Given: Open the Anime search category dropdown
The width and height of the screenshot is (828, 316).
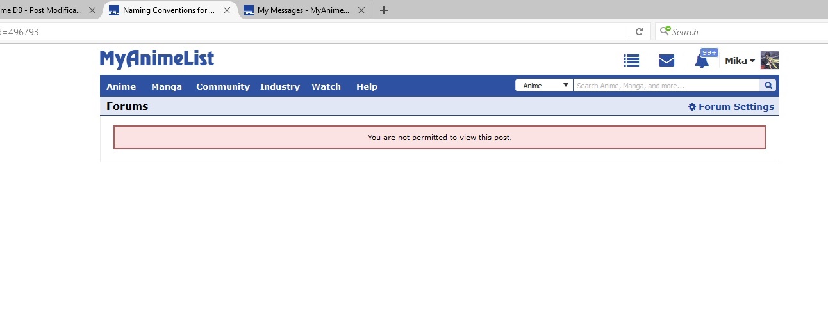Looking at the screenshot, I should click(x=544, y=86).
